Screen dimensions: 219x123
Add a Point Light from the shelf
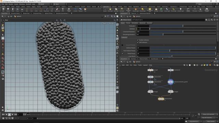[110, 10]
